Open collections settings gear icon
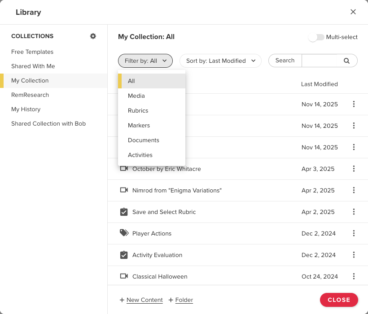The image size is (368, 314). [93, 36]
